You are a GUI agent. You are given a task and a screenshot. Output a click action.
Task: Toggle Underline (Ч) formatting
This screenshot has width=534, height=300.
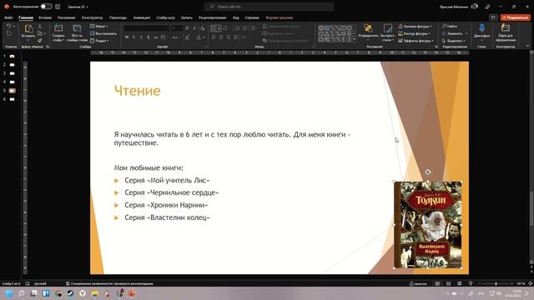[141, 37]
